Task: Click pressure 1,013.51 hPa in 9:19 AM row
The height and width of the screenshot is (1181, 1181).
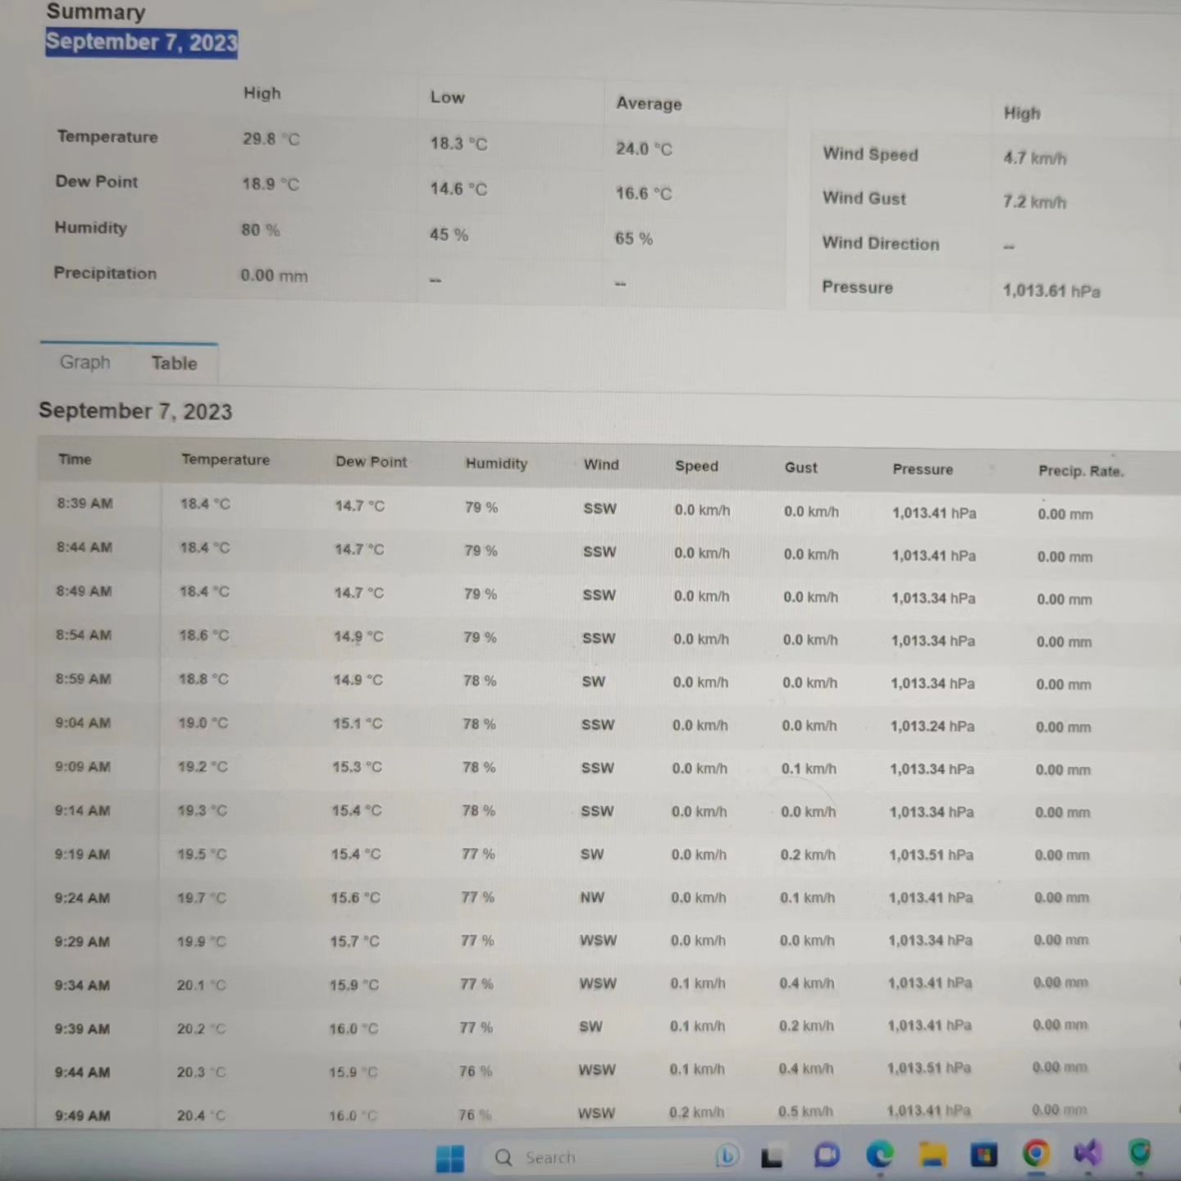Action: [931, 855]
